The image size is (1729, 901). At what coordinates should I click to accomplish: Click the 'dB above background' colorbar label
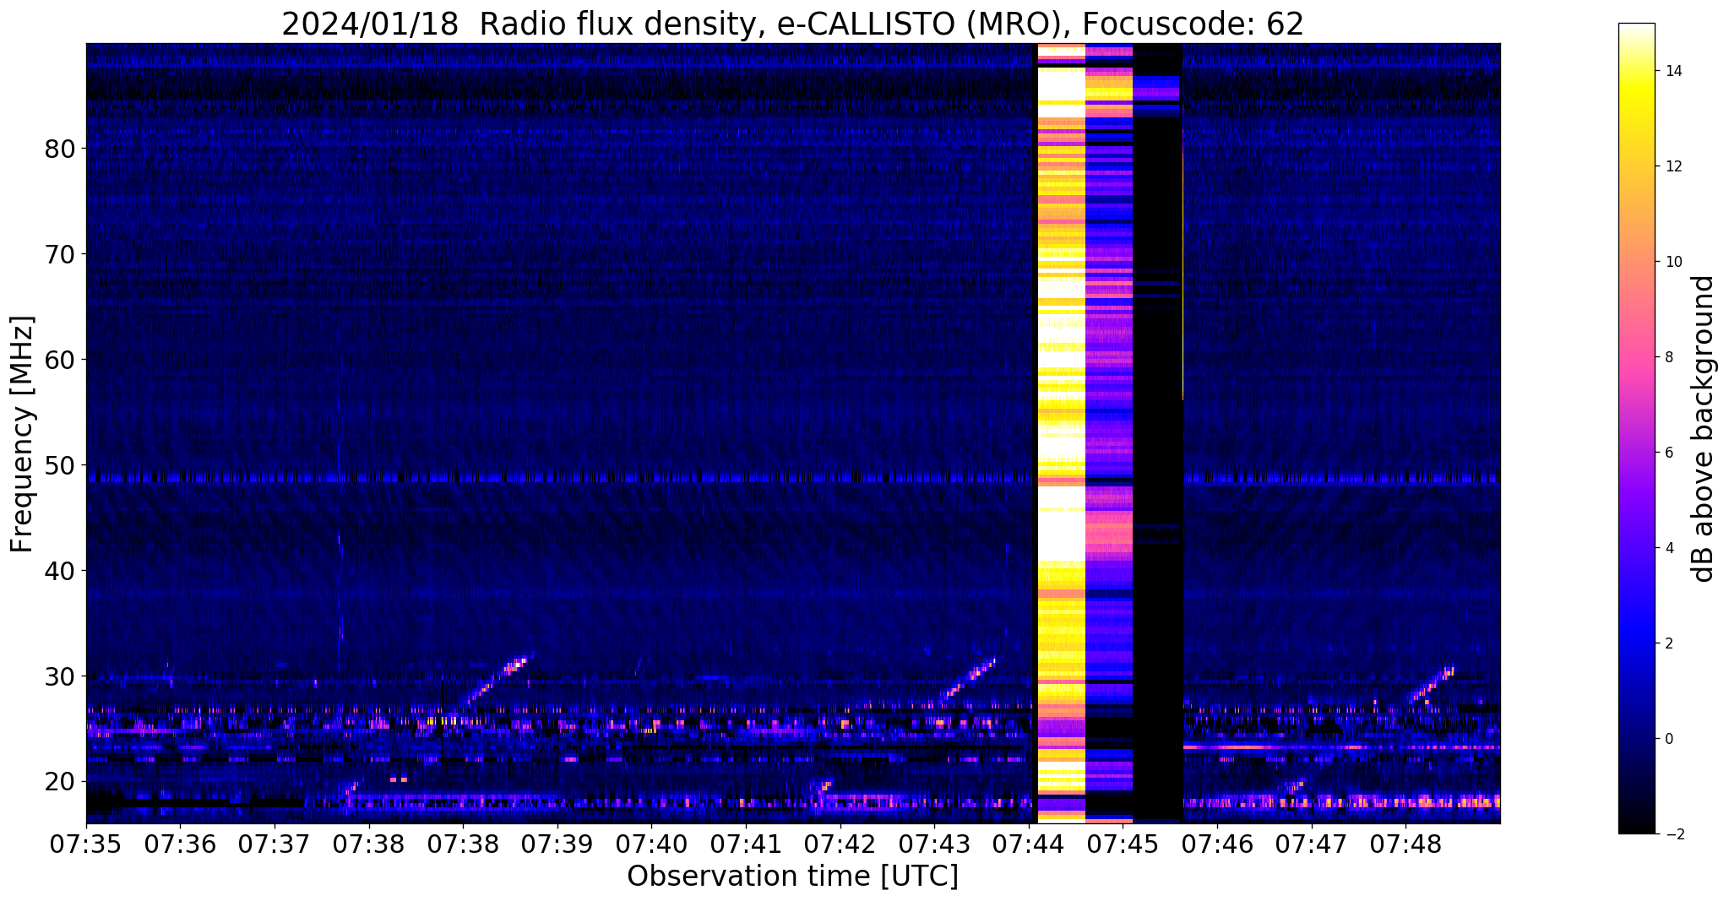click(1704, 429)
